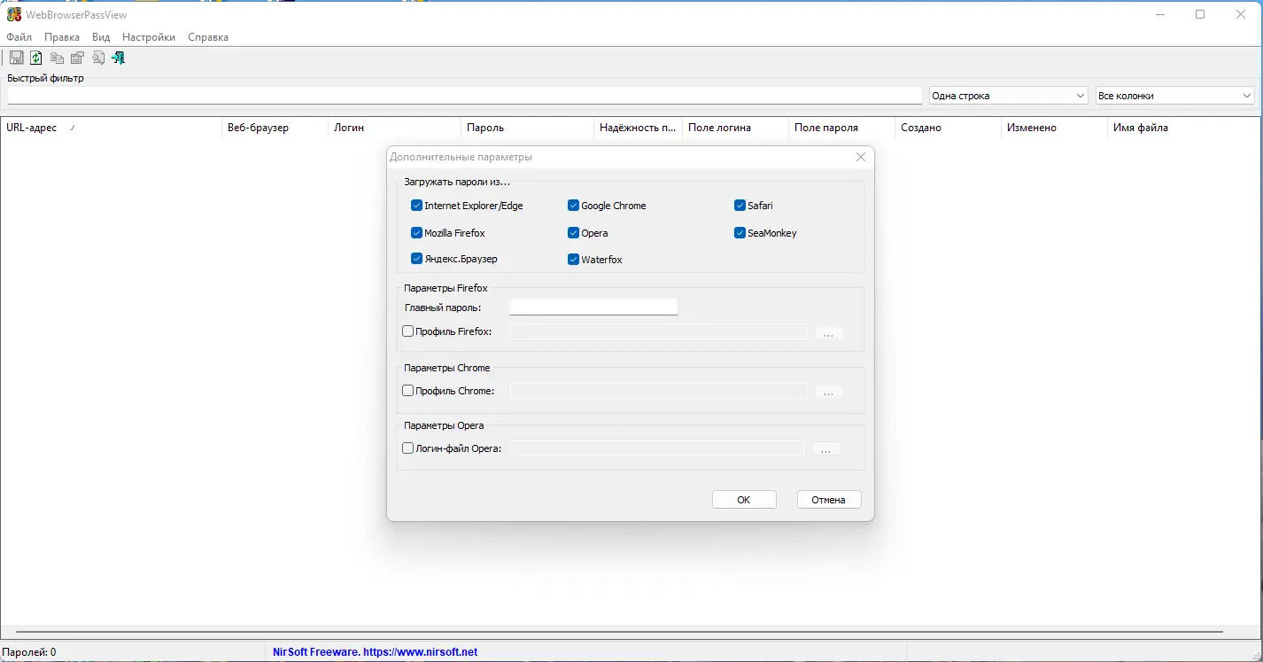The height and width of the screenshot is (662, 1263).
Task: Disable the Mozilla Firefox checkbox
Action: point(416,233)
